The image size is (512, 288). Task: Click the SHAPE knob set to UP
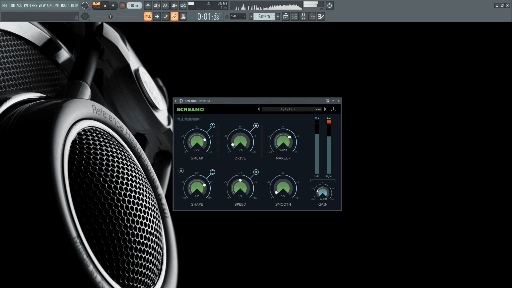tap(197, 188)
